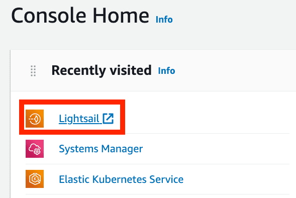The image size is (296, 198).
Task: Show Info for Recently visited widget
Action: click(166, 71)
